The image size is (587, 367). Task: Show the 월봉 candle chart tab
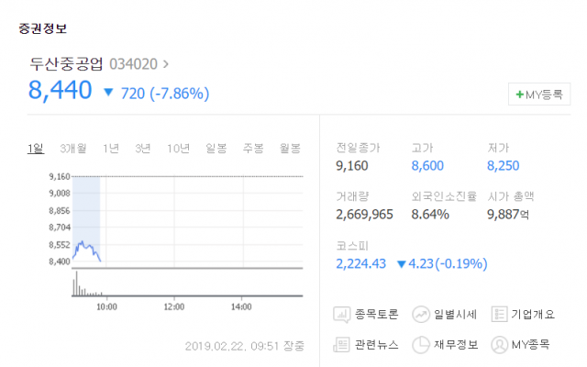pos(290,149)
